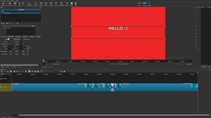Insert Frame # field button
Screen dimensions: 211x118
point(25,36)
